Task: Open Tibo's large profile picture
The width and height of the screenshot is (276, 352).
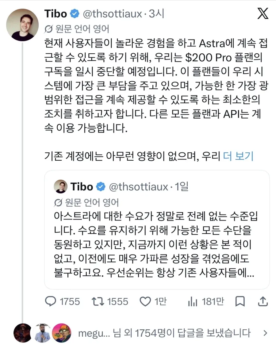Action: click(22, 25)
